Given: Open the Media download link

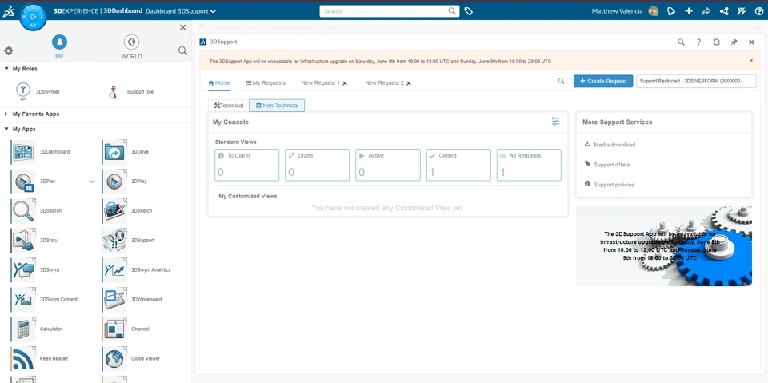Looking at the screenshot, I should click(x=614, y=145).
